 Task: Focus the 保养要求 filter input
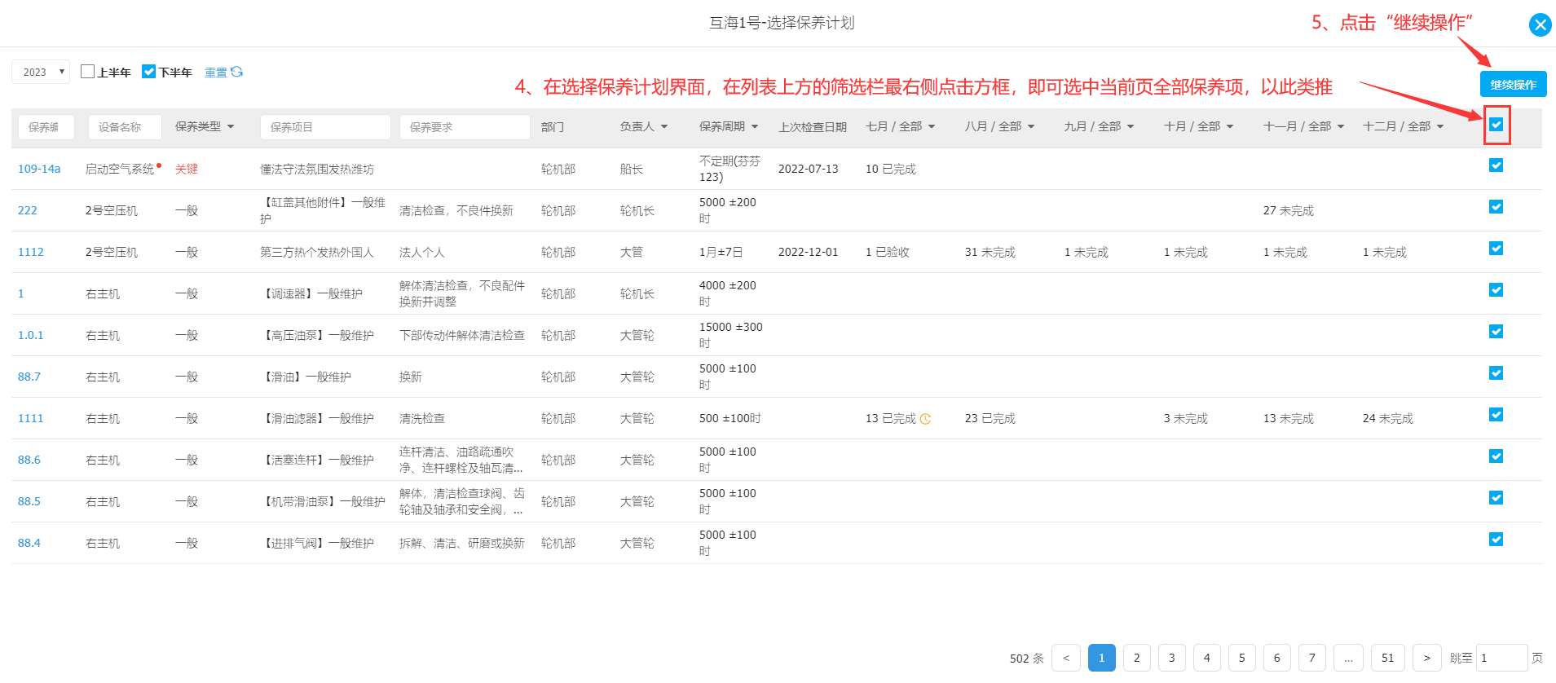465,127
